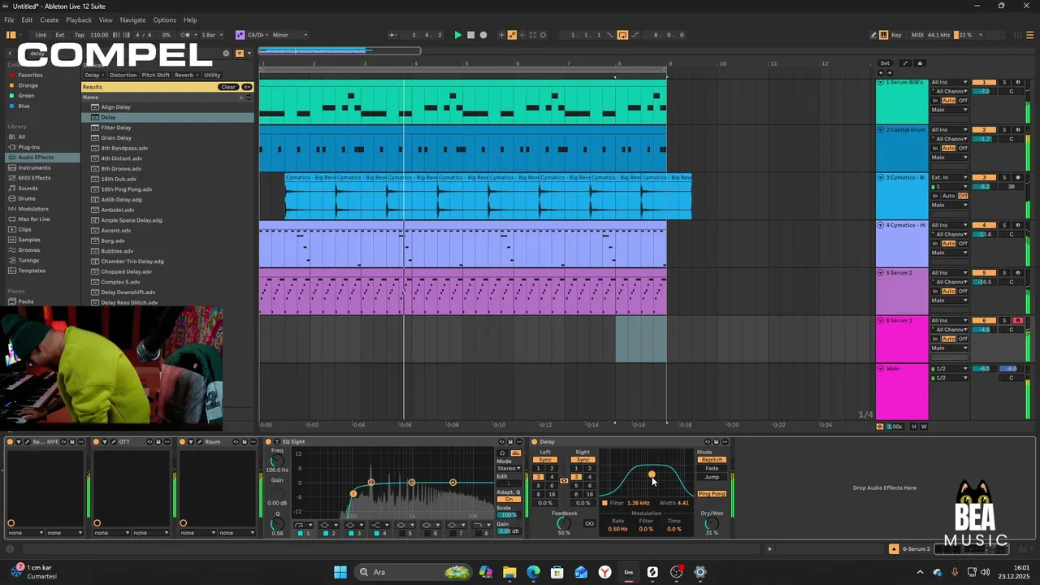Toggle EQ Eight headphone audition icon
The width and height of the screenshot is (1040, 585).
point(502,453)
